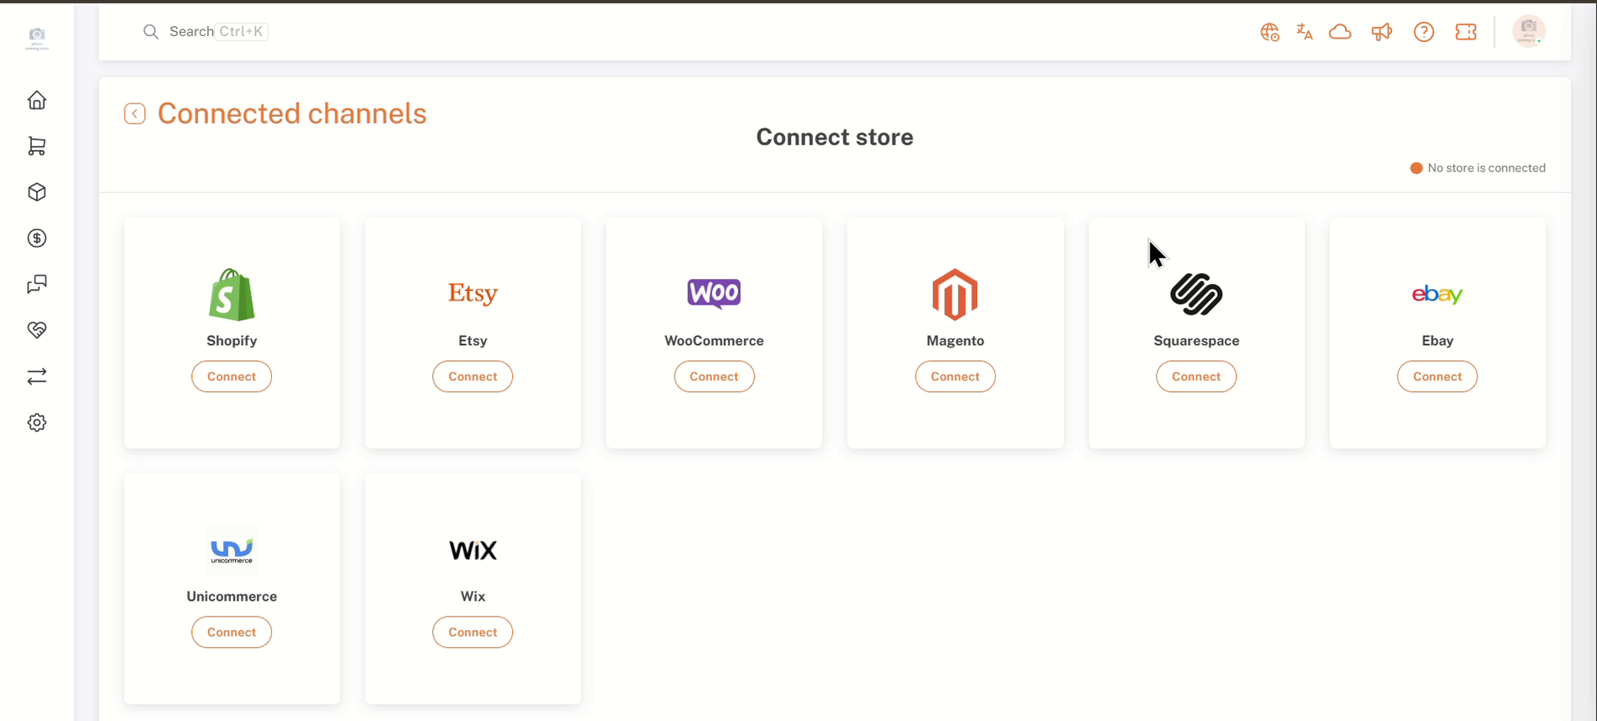Image resolution: width=1597 pixels, height=721 pixels.
Task: Open the products box icon
Action: point(37,192)
